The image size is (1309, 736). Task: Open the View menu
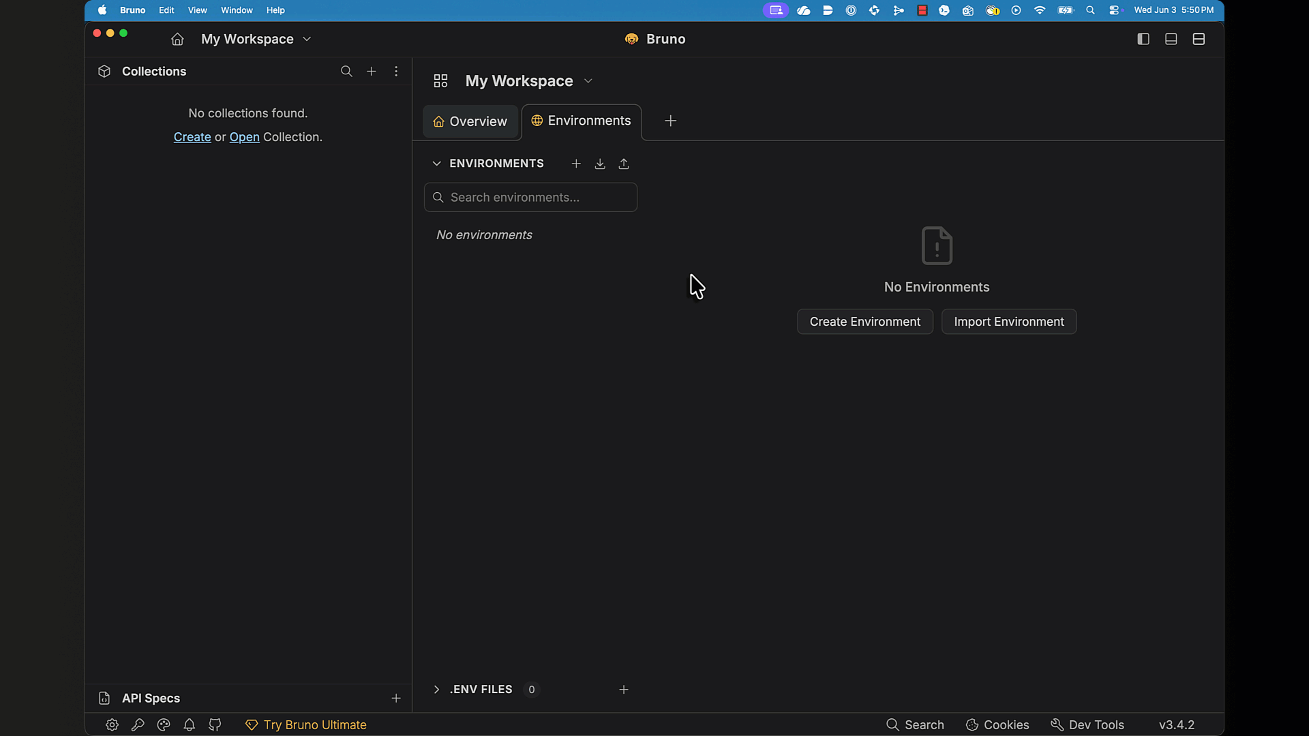click(197, 10)
